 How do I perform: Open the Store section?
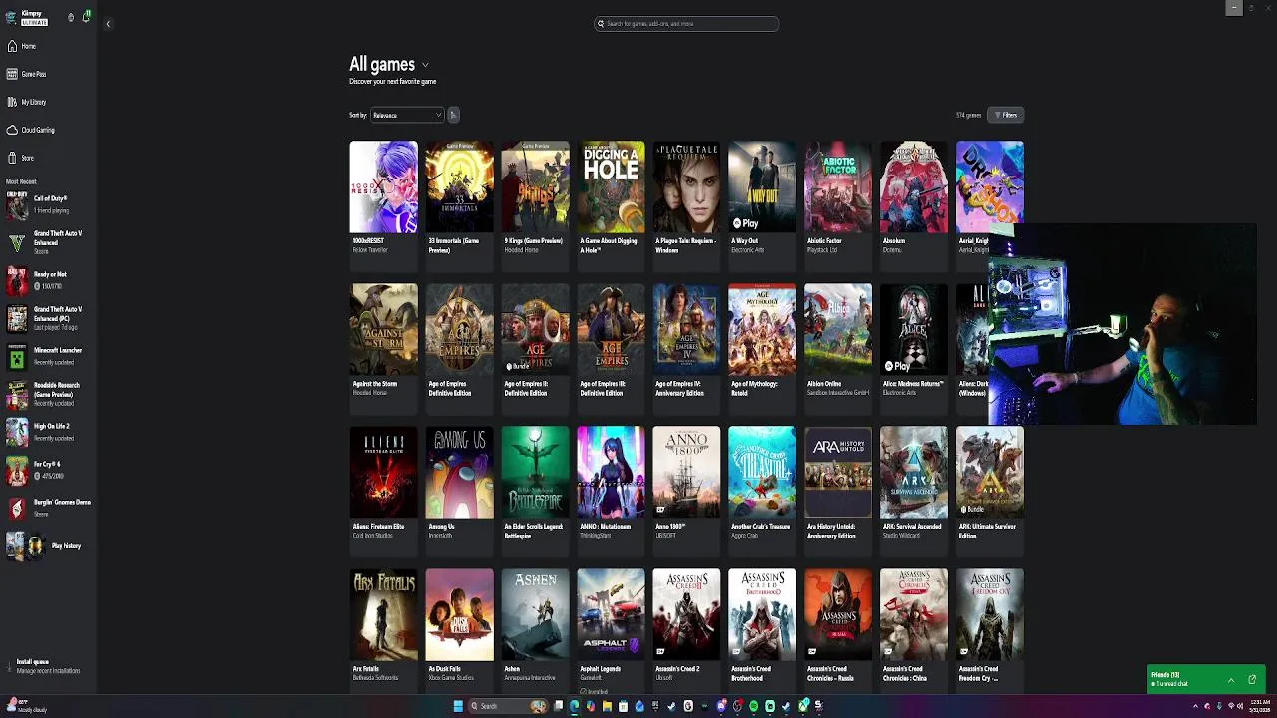click(x=21, y=158)
